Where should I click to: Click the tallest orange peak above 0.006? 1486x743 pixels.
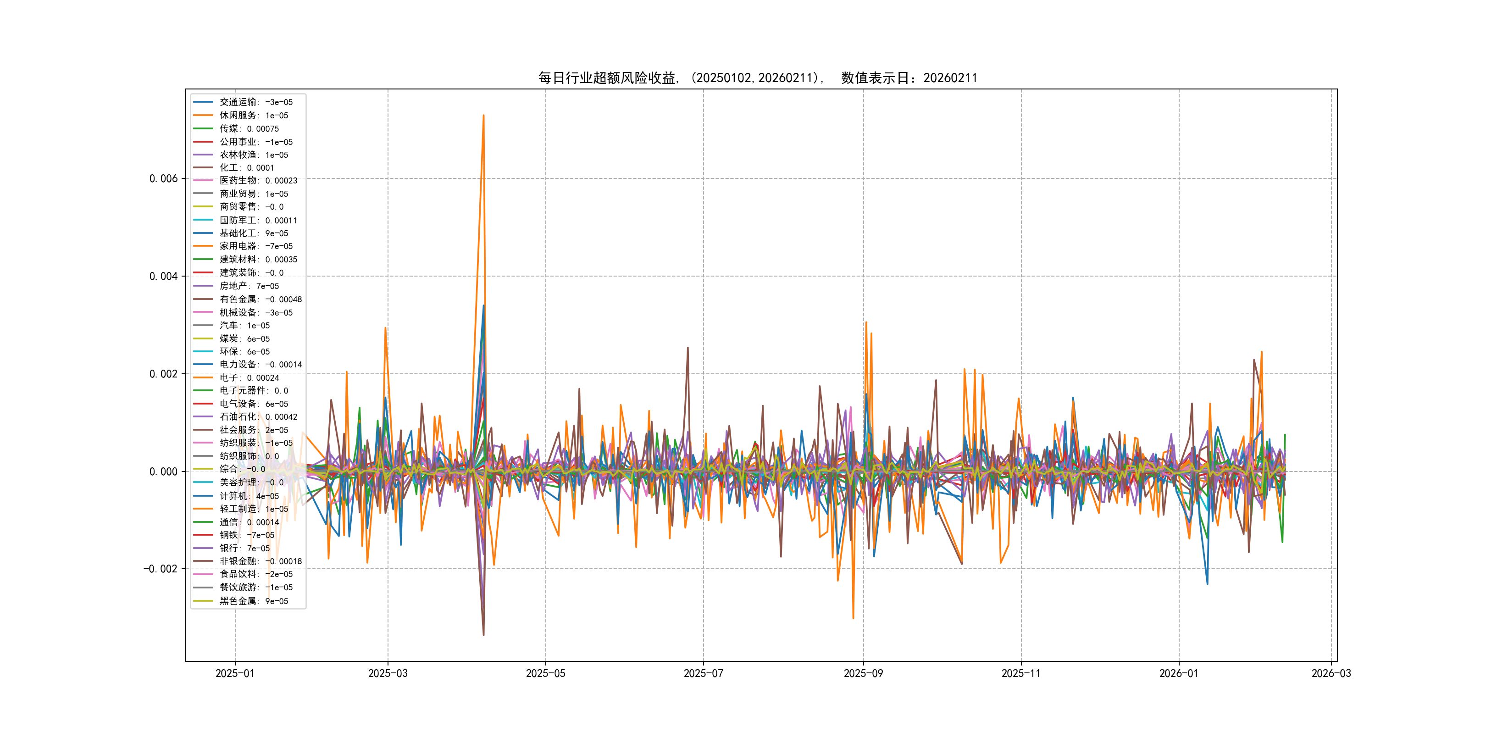[x=483, y=116]
